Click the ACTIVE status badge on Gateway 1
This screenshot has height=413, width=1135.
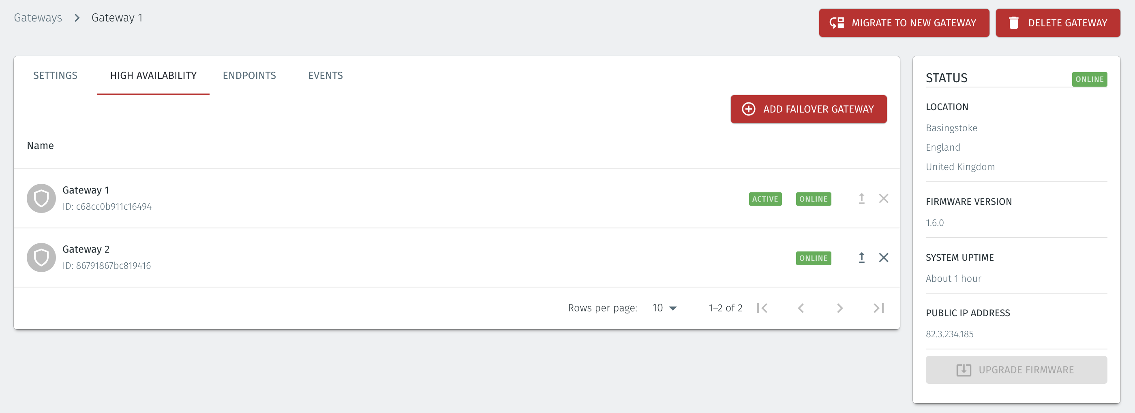pos(765,198)
